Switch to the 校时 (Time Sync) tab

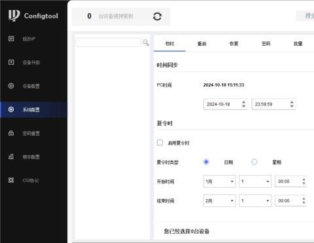tap(169, 44)
